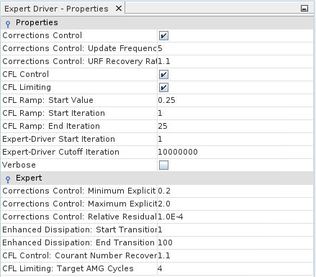Select the CFL Limiting label
316x277 pixels.
(27, 87)
